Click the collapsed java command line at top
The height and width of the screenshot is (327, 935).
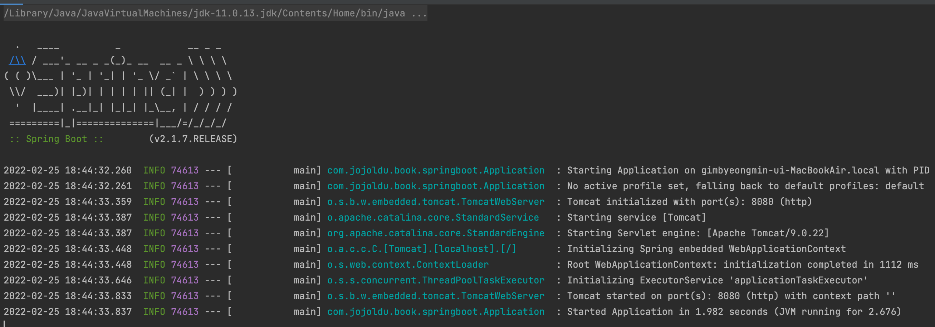point(215,14)
